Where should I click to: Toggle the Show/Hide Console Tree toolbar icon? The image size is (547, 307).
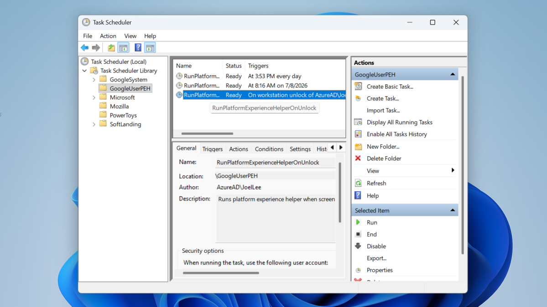(x=123, y=48)
